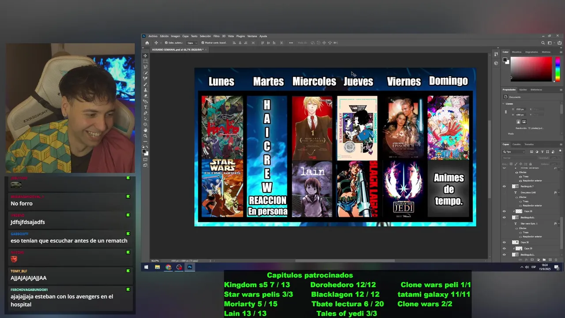565x318 pixels.
Task: Select the Move tool in Photoshop toolbar
Action: 145,56
